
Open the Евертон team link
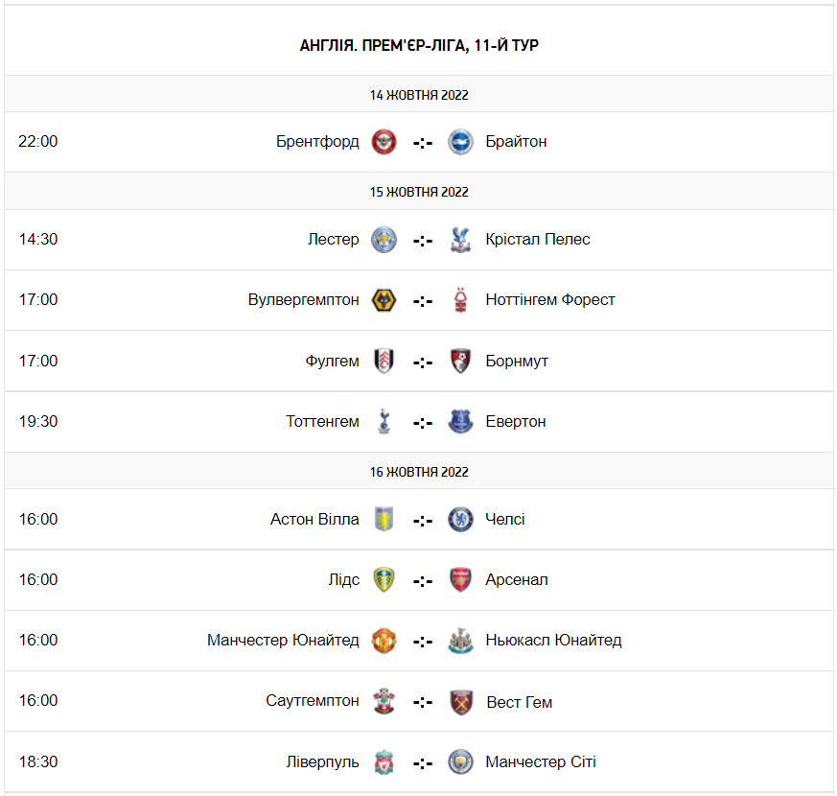pyautogui.click(x=516, y=422)
